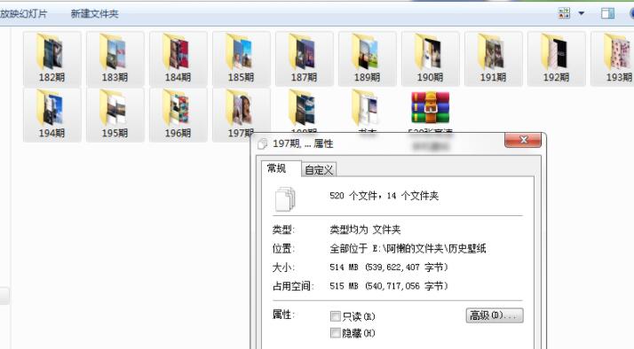Switch to the 常规 tab
Image resolution: width=634 pixels, height=349 pixels.
coord(281,168)
